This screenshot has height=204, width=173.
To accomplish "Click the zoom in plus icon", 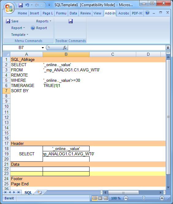I will point(162,198).
